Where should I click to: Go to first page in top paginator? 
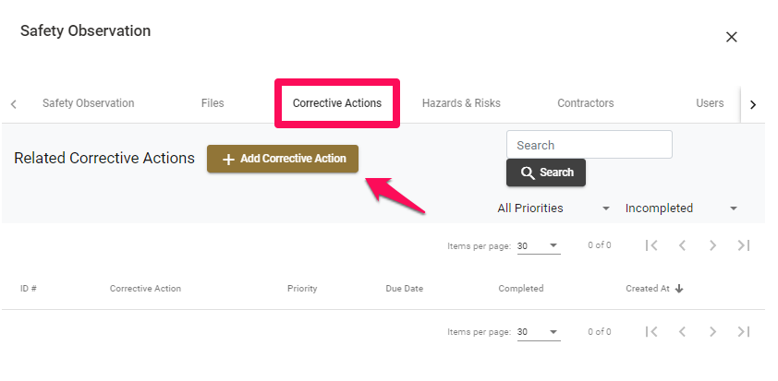[651, 245]
